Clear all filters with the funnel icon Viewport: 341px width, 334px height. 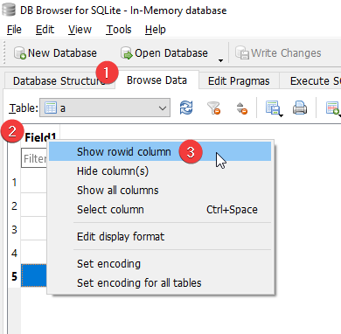pyautogui.click(x=213, y=108)
